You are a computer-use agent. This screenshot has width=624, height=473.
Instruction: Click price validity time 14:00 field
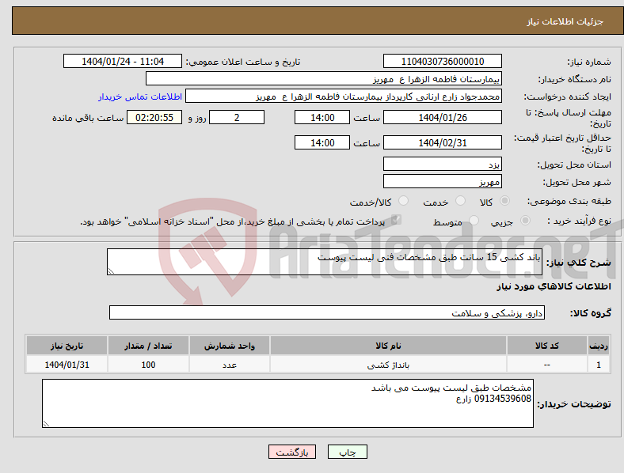[x=322, y=142]
